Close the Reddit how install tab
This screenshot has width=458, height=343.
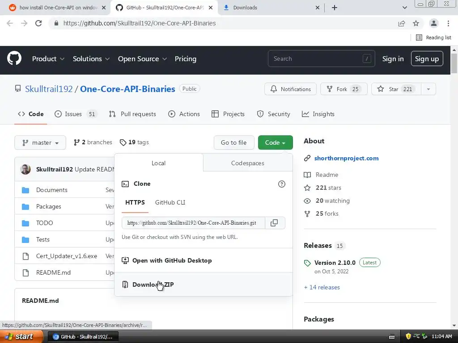104,8
